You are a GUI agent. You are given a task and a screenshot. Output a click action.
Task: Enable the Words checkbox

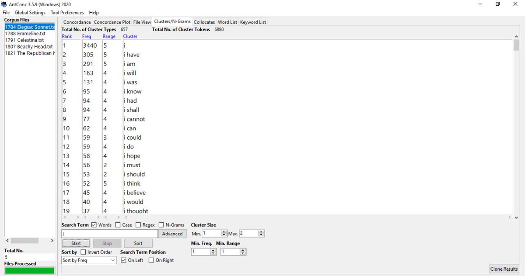[x=94, y=225]
